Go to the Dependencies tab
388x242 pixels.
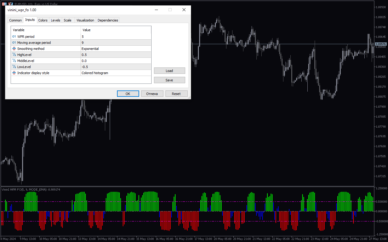[x=108, y=20]
